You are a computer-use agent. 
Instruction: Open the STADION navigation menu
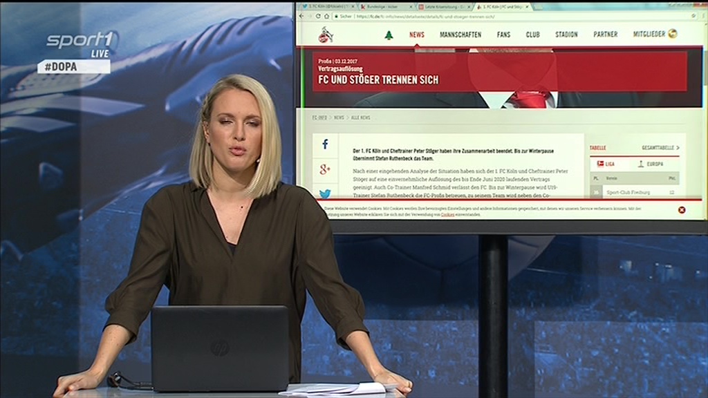[566, 35]
